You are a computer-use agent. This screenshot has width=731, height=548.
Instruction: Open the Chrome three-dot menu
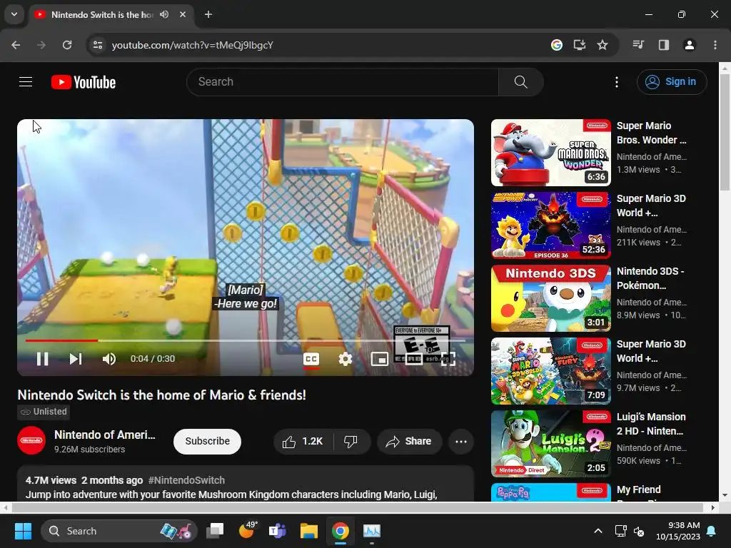click(x=715, y=45)
